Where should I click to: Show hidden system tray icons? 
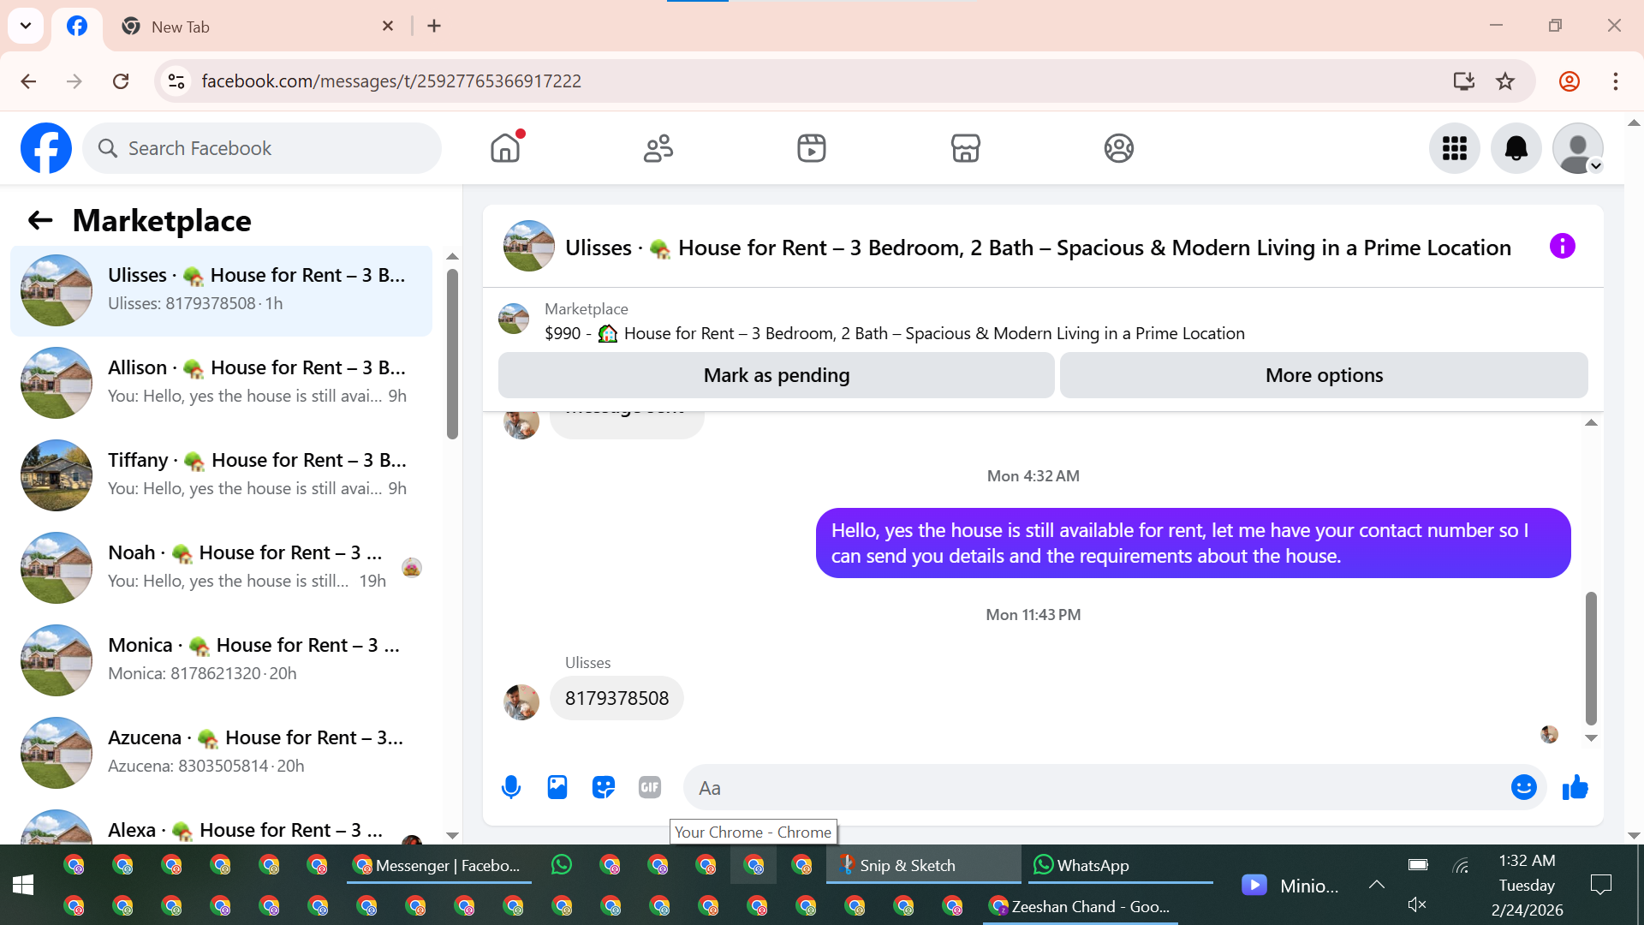(x=1376, y=885)
